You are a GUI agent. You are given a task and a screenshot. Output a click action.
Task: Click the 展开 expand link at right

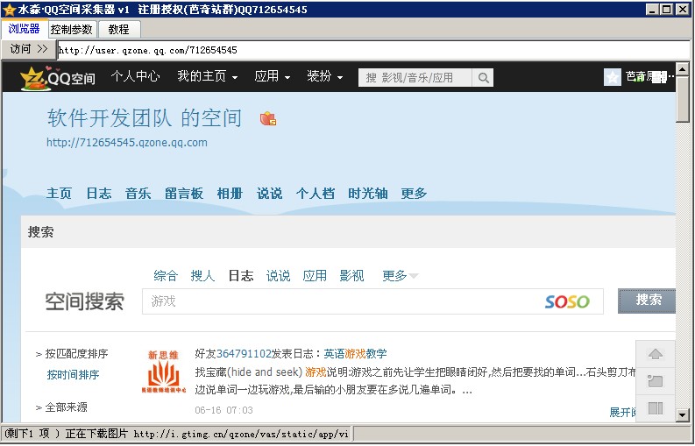623,413
